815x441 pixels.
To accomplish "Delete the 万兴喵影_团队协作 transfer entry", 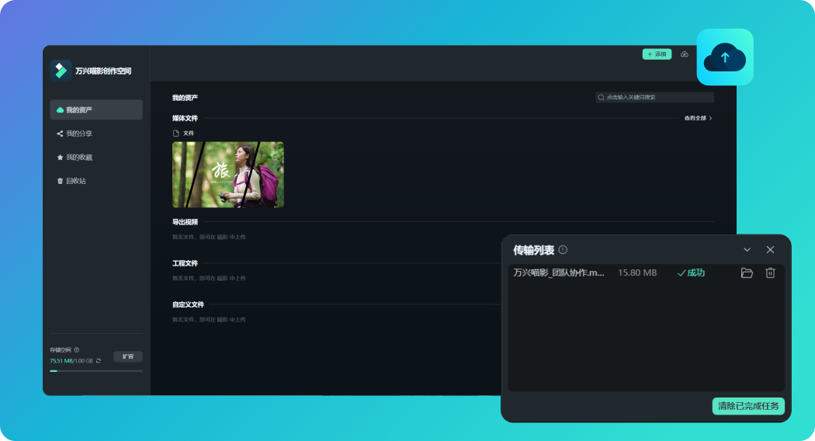I will (770, 273).
